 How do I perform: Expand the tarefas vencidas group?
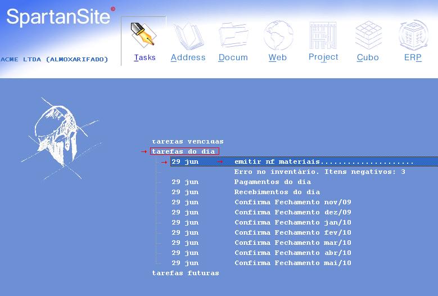click(x=187, y=142)
